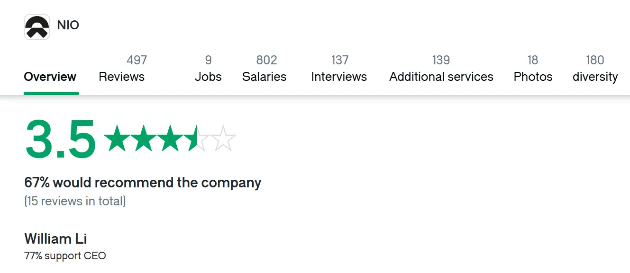Select the diversity tab
The height and width of the screenshot is (273, 630).
pyautogui.click(x=595, y=69)
